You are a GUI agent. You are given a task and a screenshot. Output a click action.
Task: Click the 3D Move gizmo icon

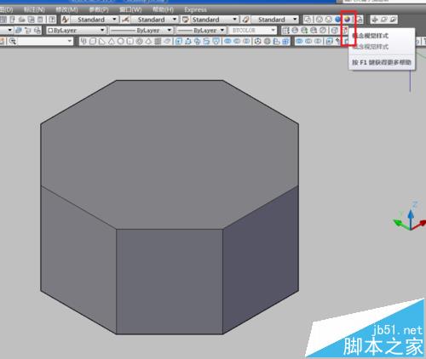(x=257, y=42)
